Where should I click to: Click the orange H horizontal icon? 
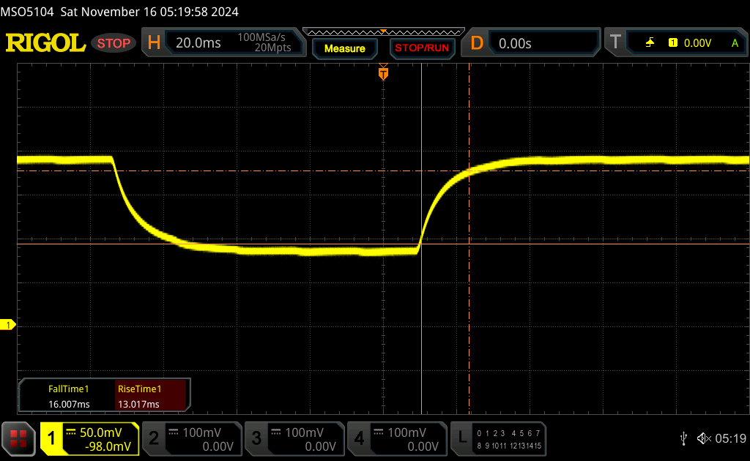(154, 43)
